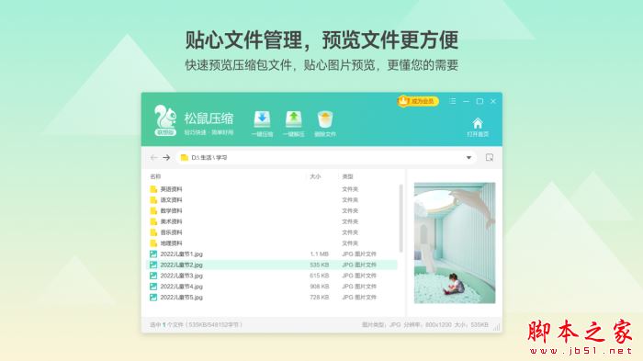Click the squirrel logo of 松鼠压缩
Image resolution: width=643 pixels, height=361 pixels.
[x=164, y=120]
